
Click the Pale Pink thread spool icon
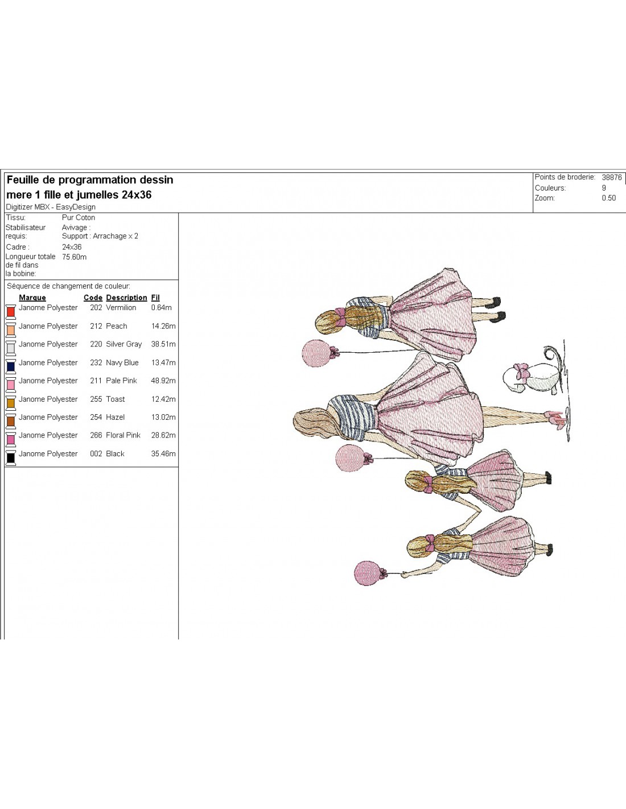click(10, 384)
